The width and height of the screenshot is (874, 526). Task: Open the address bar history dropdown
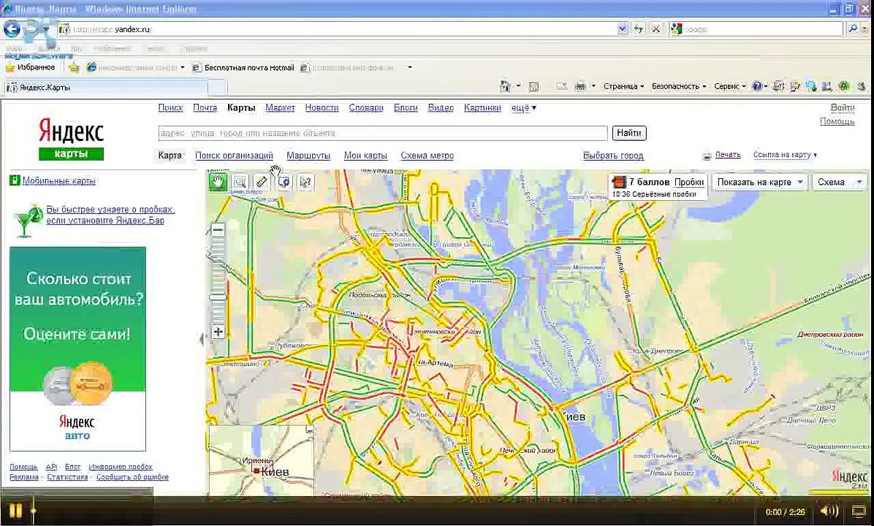pos(622,29)
